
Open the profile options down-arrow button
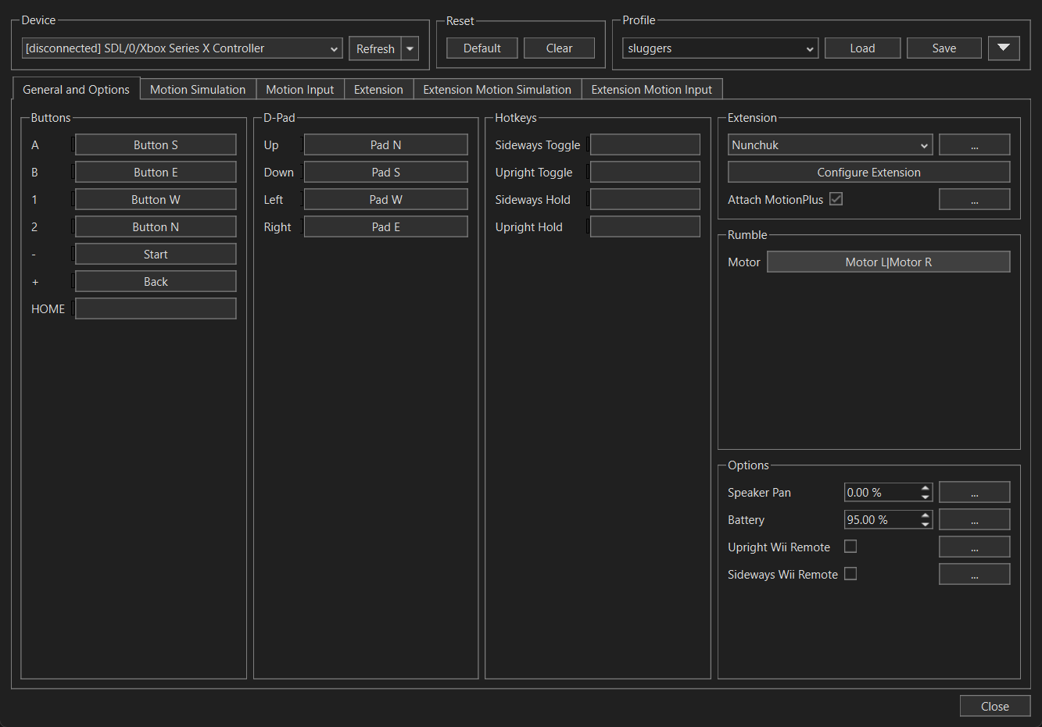pyautogui.click(x=1004, y=48)
